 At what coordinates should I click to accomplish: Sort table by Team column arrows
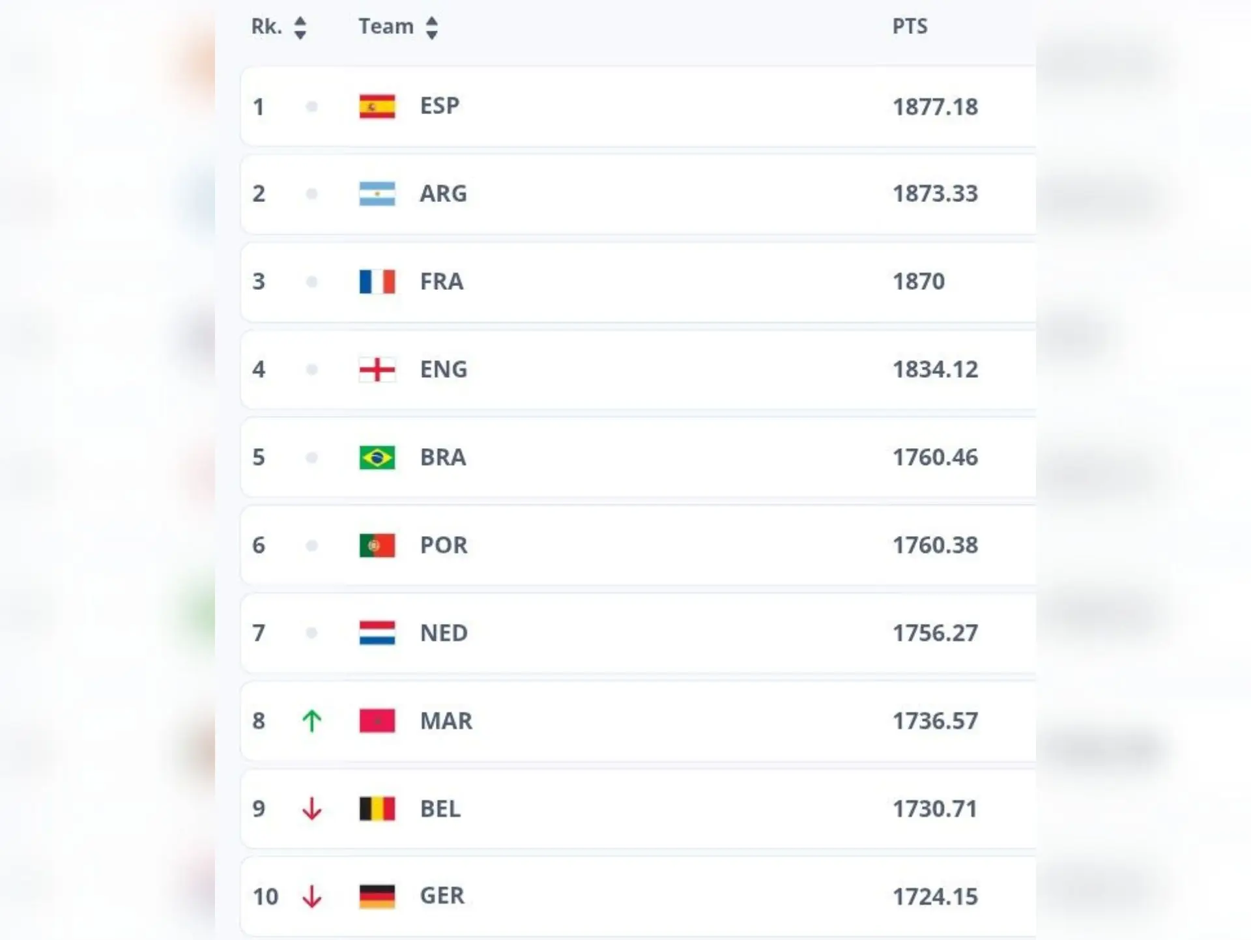tap(431, 27)
